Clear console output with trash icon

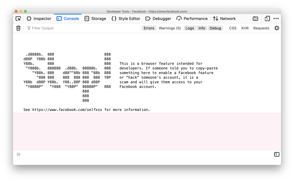tap(18, 28)
